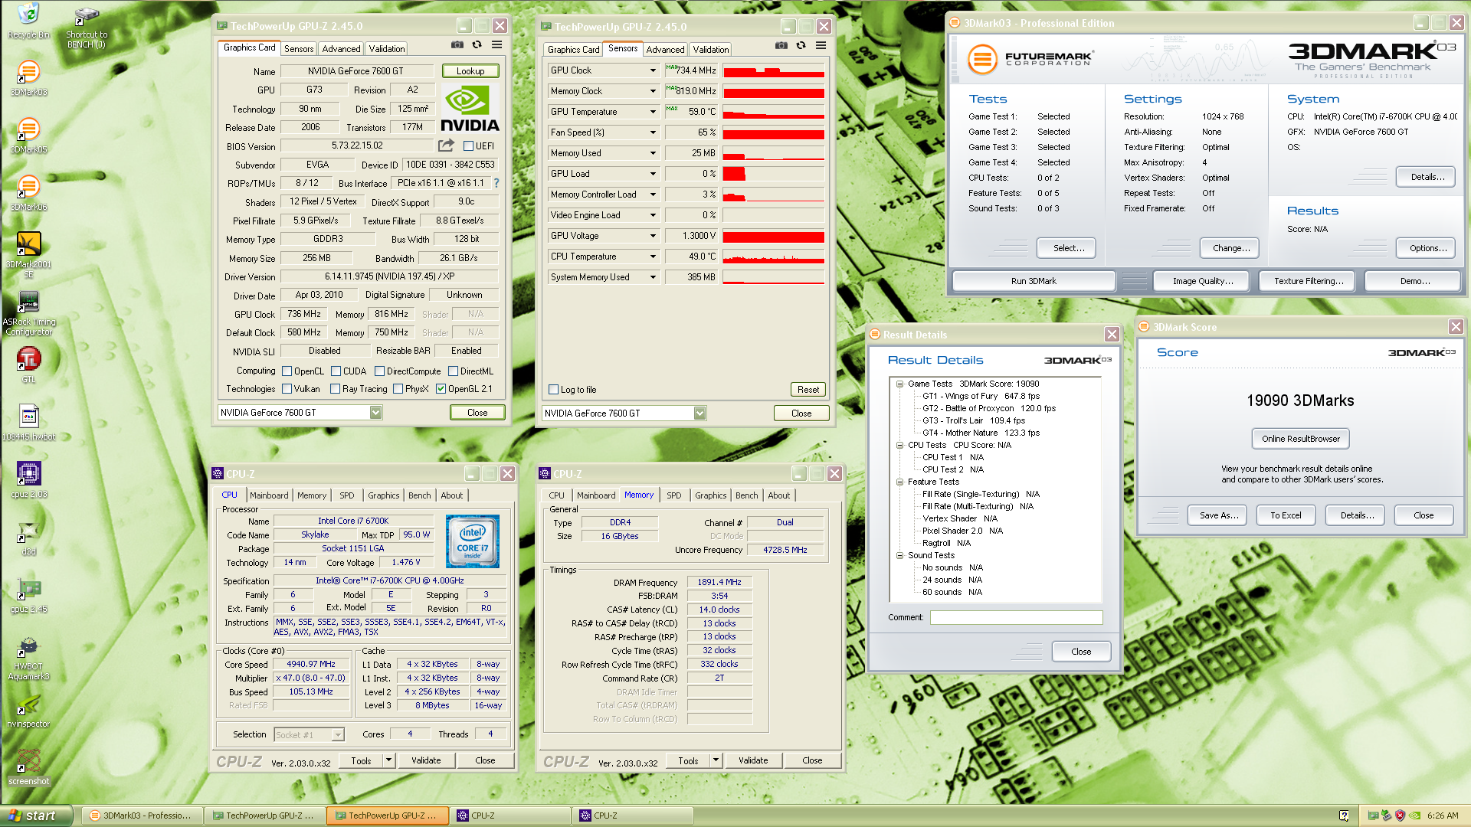Click the CPU Temperature sensor graph
The height and width of the screenshot is (827, 1471).
click(773, 257)
